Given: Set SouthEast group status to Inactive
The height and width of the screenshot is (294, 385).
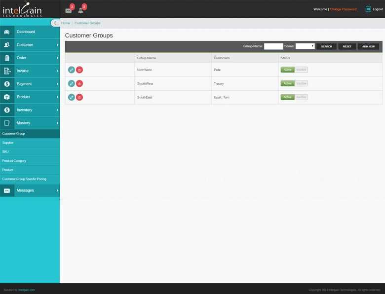Looking at the screenshot, I should (301, 97).
